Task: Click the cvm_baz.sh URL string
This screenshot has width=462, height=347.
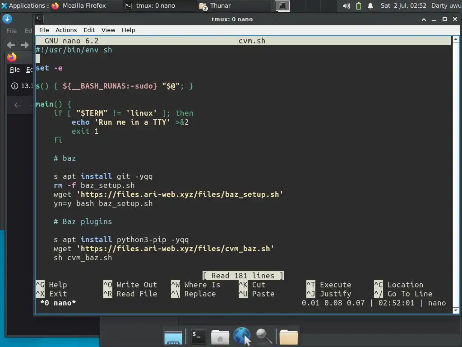Action: 176,249
